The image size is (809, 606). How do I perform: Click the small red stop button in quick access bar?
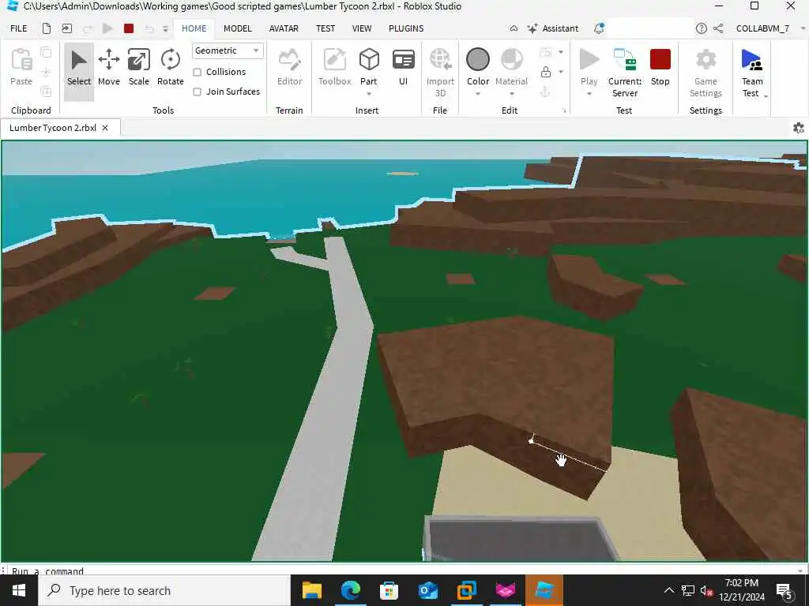coord(129,28)
